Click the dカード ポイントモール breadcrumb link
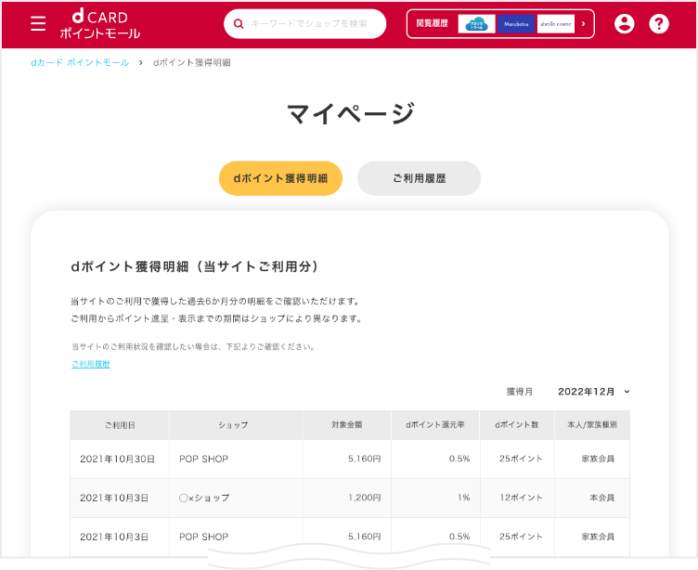 pos(80,62)
